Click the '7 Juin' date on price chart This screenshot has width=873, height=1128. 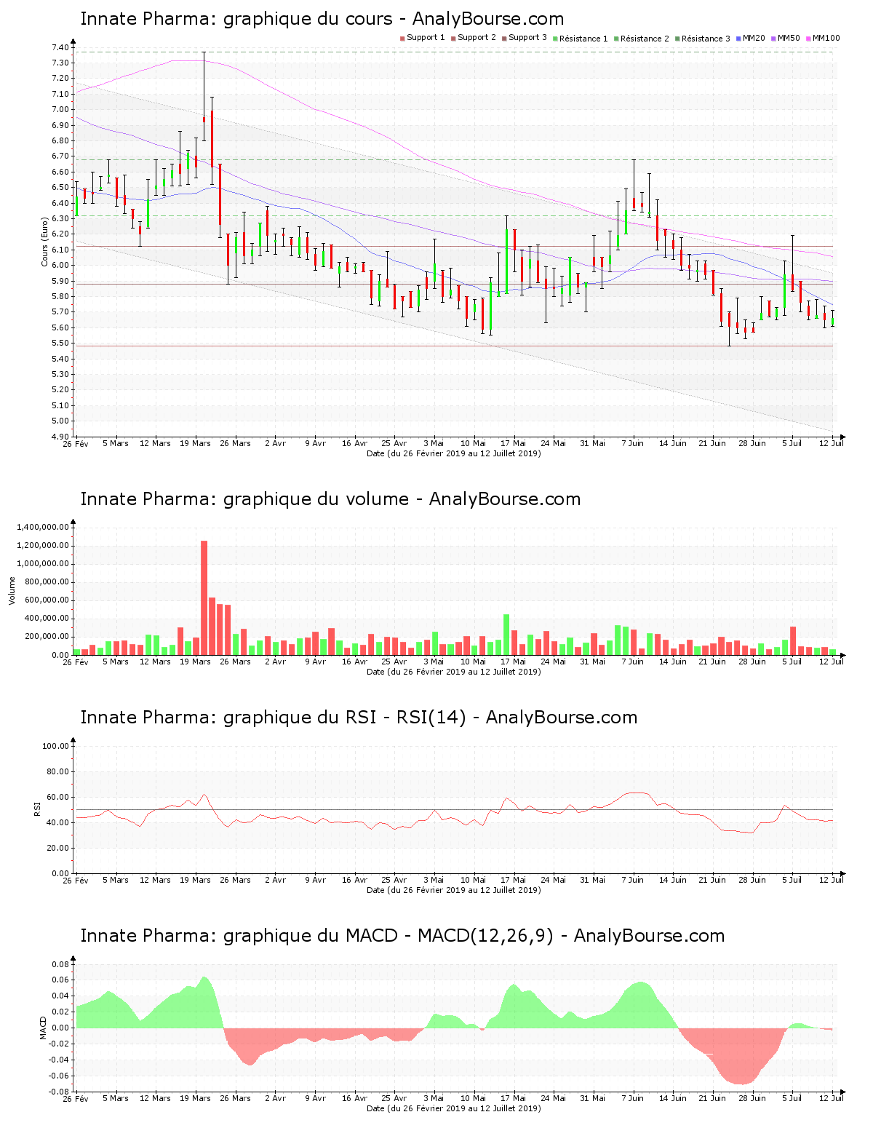click(x=633, y=443)
